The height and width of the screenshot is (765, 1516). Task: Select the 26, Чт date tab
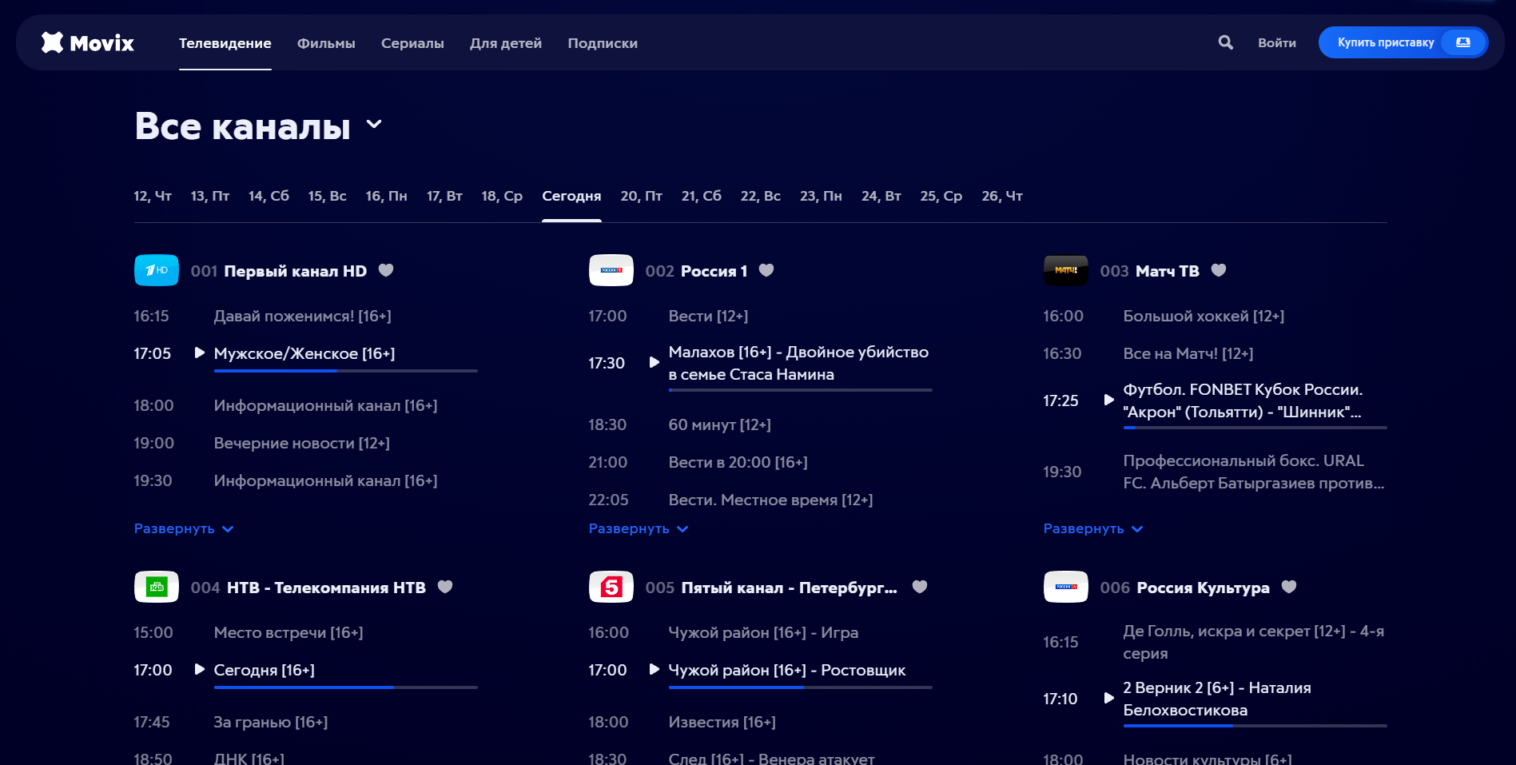(1002, 196)
